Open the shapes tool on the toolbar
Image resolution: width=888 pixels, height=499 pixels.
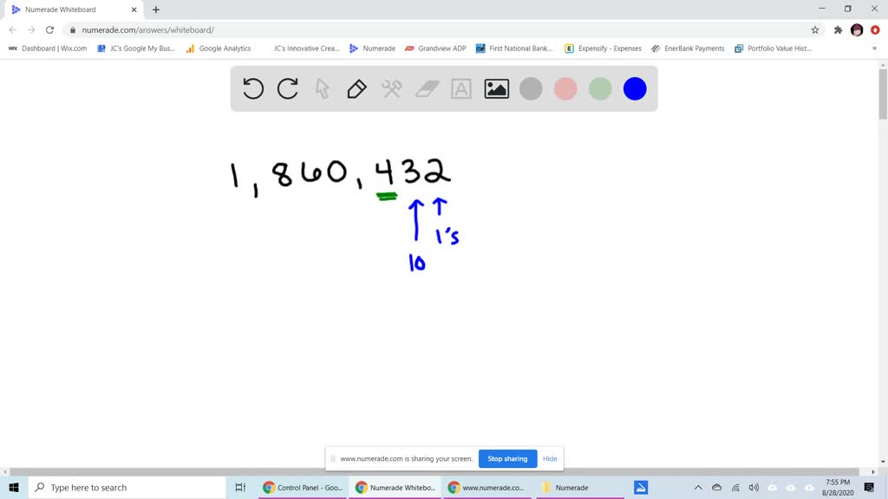pyautogui.click(x=391, y=88)
